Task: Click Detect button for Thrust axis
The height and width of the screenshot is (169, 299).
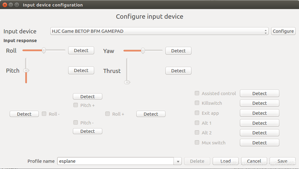Action: 178,71
